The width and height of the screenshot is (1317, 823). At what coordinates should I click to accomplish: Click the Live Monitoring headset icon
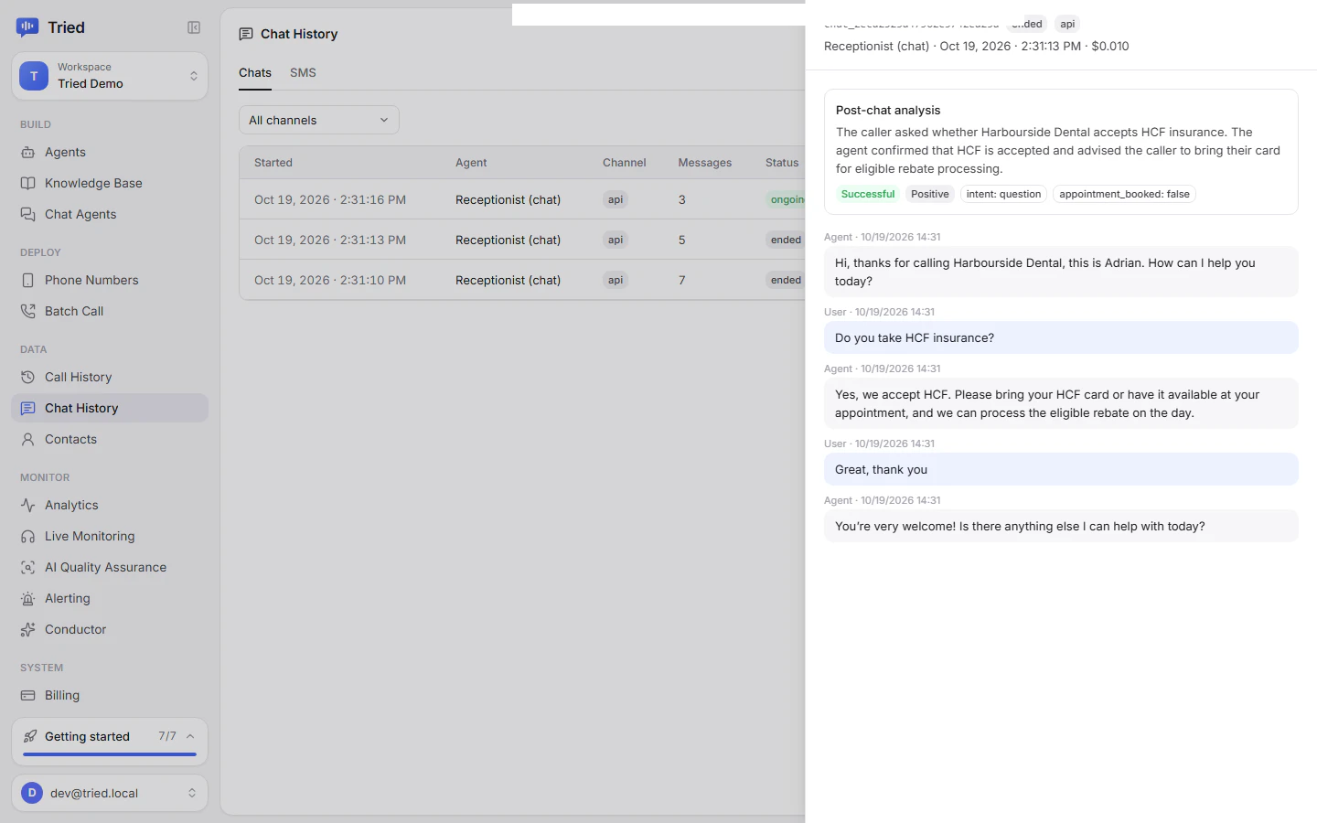pyautogui.click(x=28, y=536)
